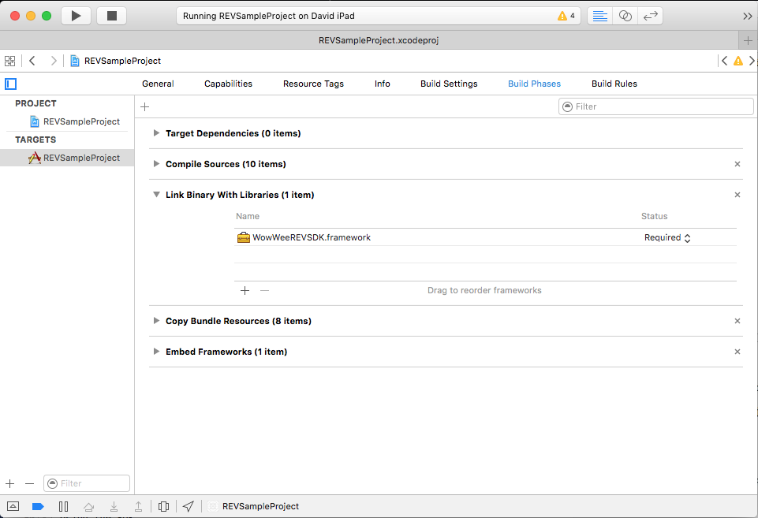Click the build phases Filter field

[x=656, y=106]
